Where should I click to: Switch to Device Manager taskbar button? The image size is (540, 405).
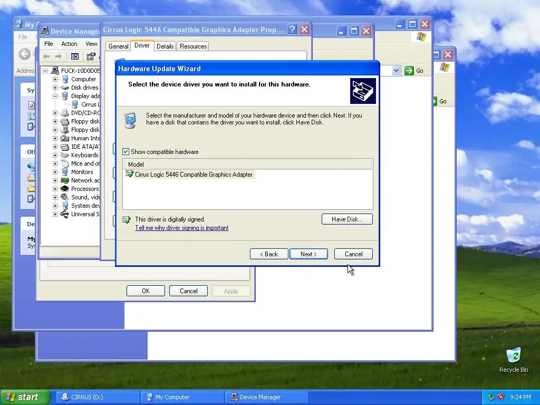pos(266,398)
